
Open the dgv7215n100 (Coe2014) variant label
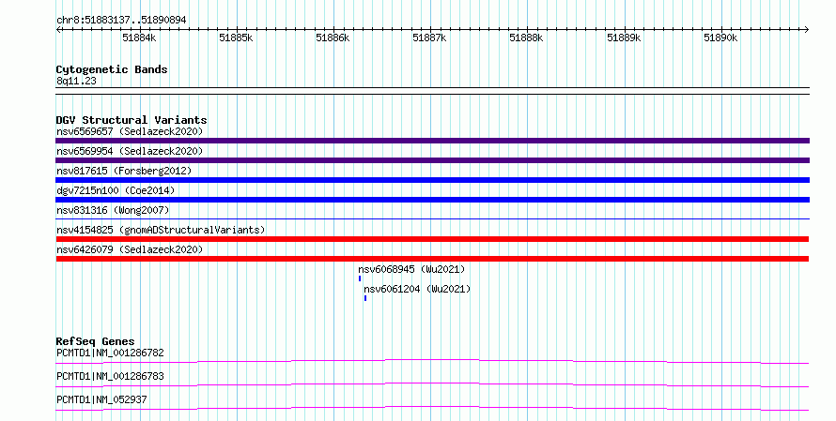pos(116,190)
